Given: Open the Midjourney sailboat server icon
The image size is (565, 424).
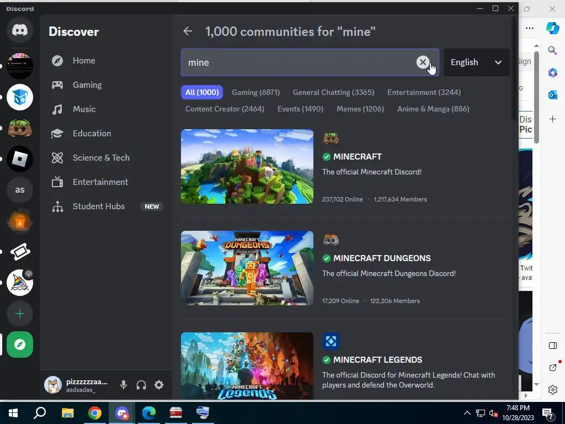Looking at the screenshot, I should (x=20, y=283).
